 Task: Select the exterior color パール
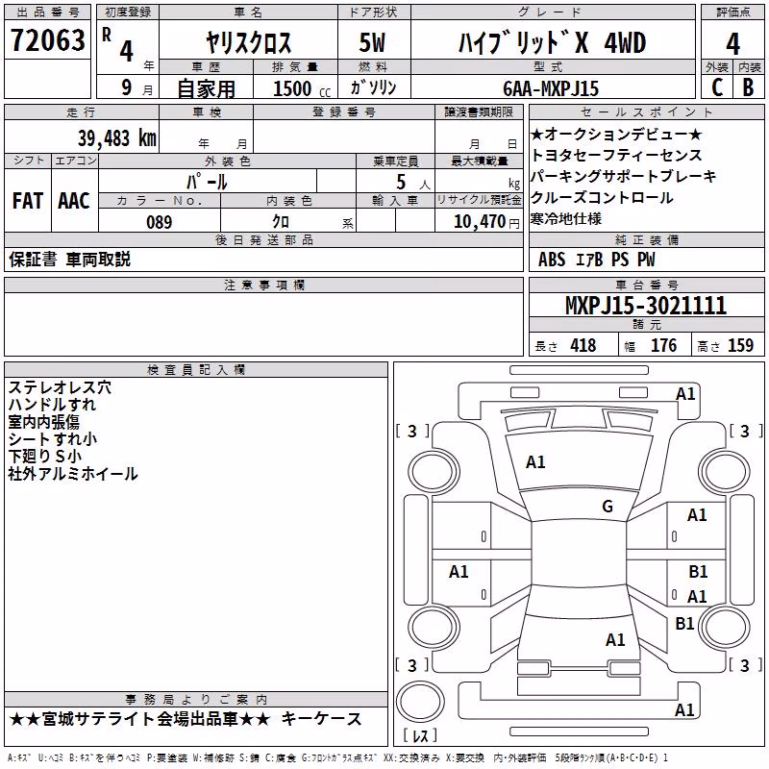[x=207, y=182]
